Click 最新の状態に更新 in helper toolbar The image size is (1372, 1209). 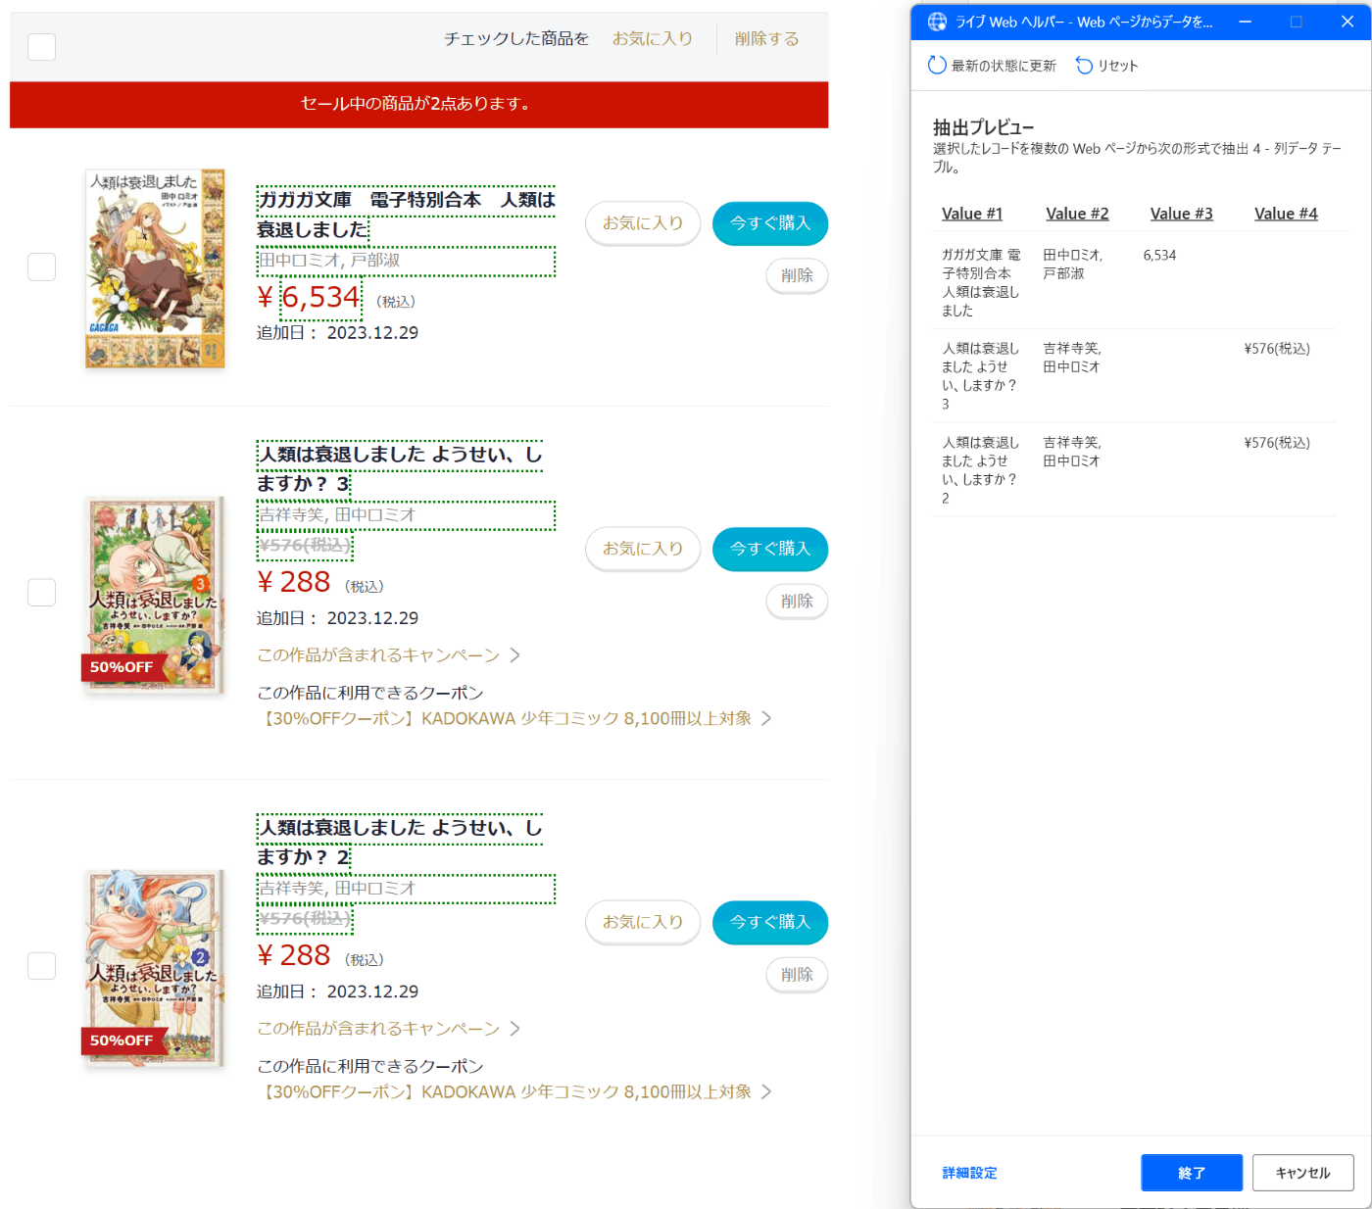click(x=1004, y=66)
